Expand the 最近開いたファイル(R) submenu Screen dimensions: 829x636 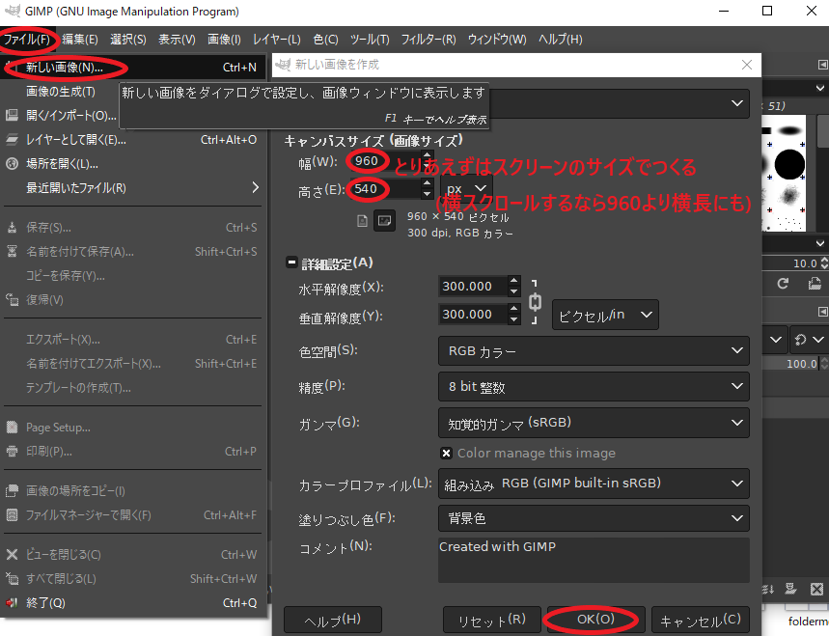coord(132,187)
